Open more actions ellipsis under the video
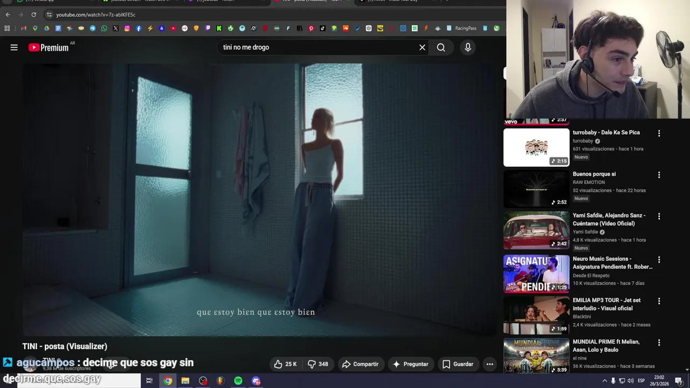The image size is (690, 388). coord(489,364)
